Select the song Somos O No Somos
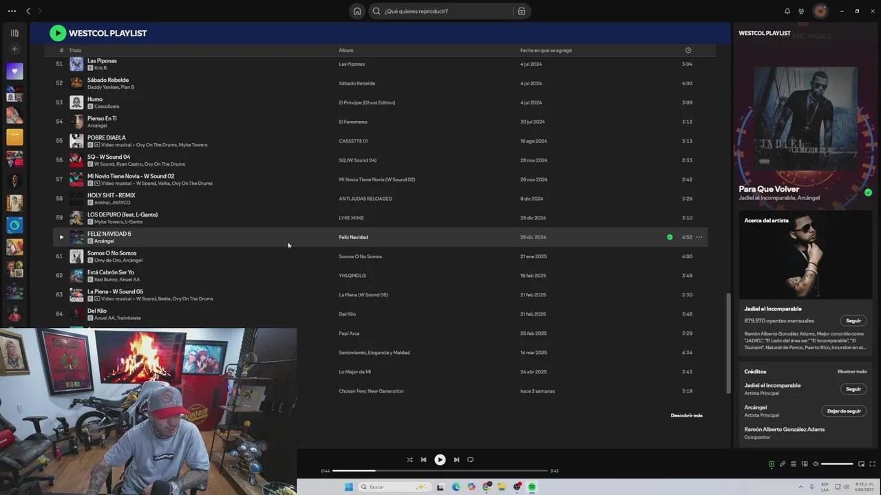881x495 pixels. tap(112, 253)
